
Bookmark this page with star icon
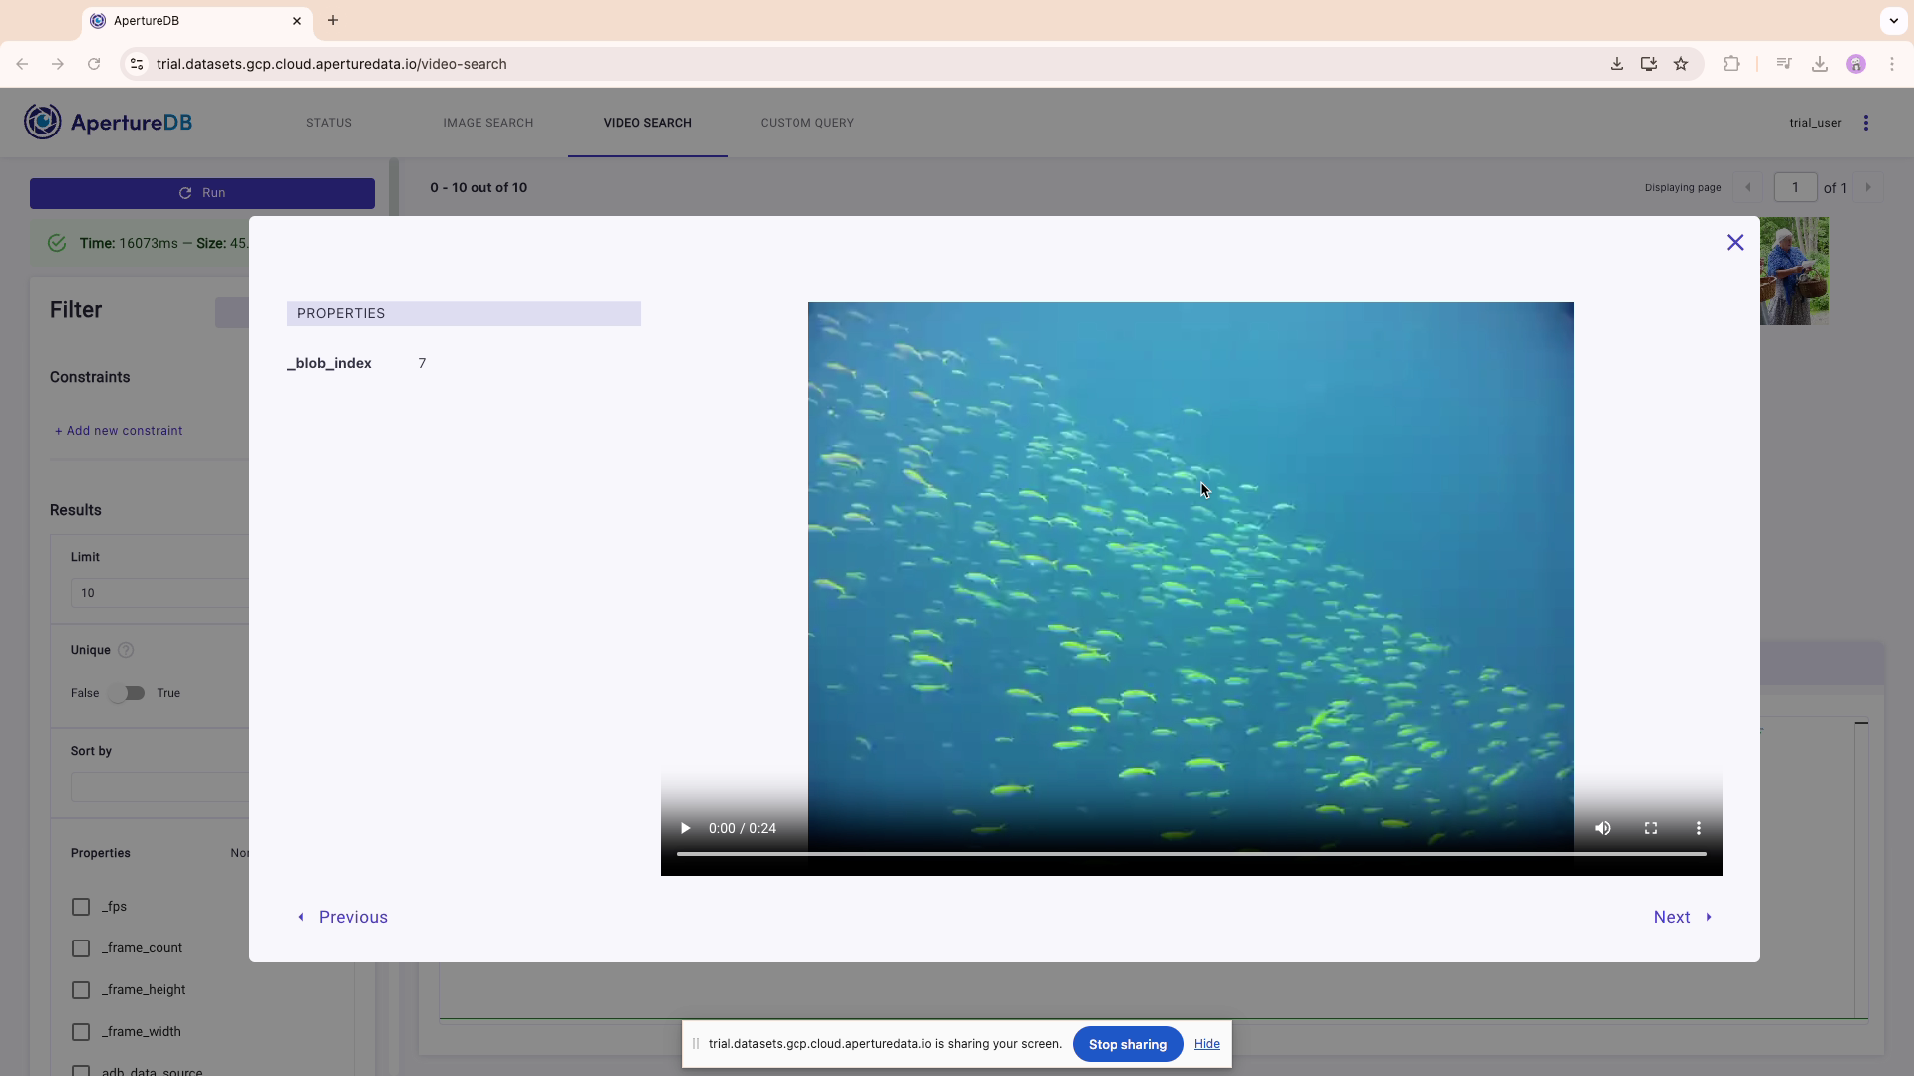1681,64
